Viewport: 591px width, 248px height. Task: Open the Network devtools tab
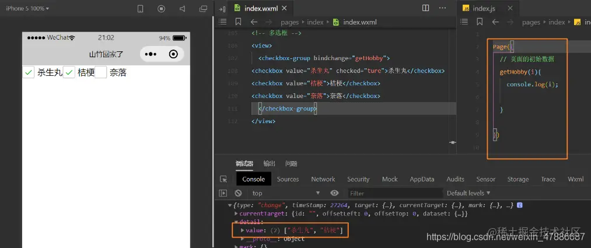[323, 179]
